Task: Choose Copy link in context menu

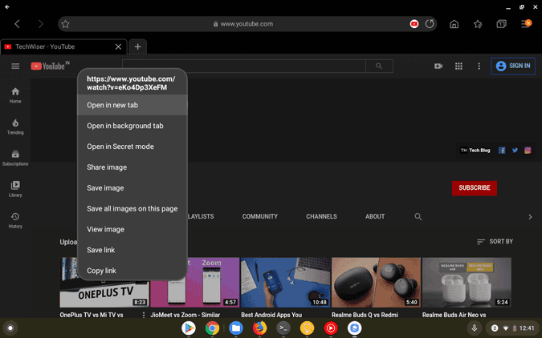Action: click(132, 271)
